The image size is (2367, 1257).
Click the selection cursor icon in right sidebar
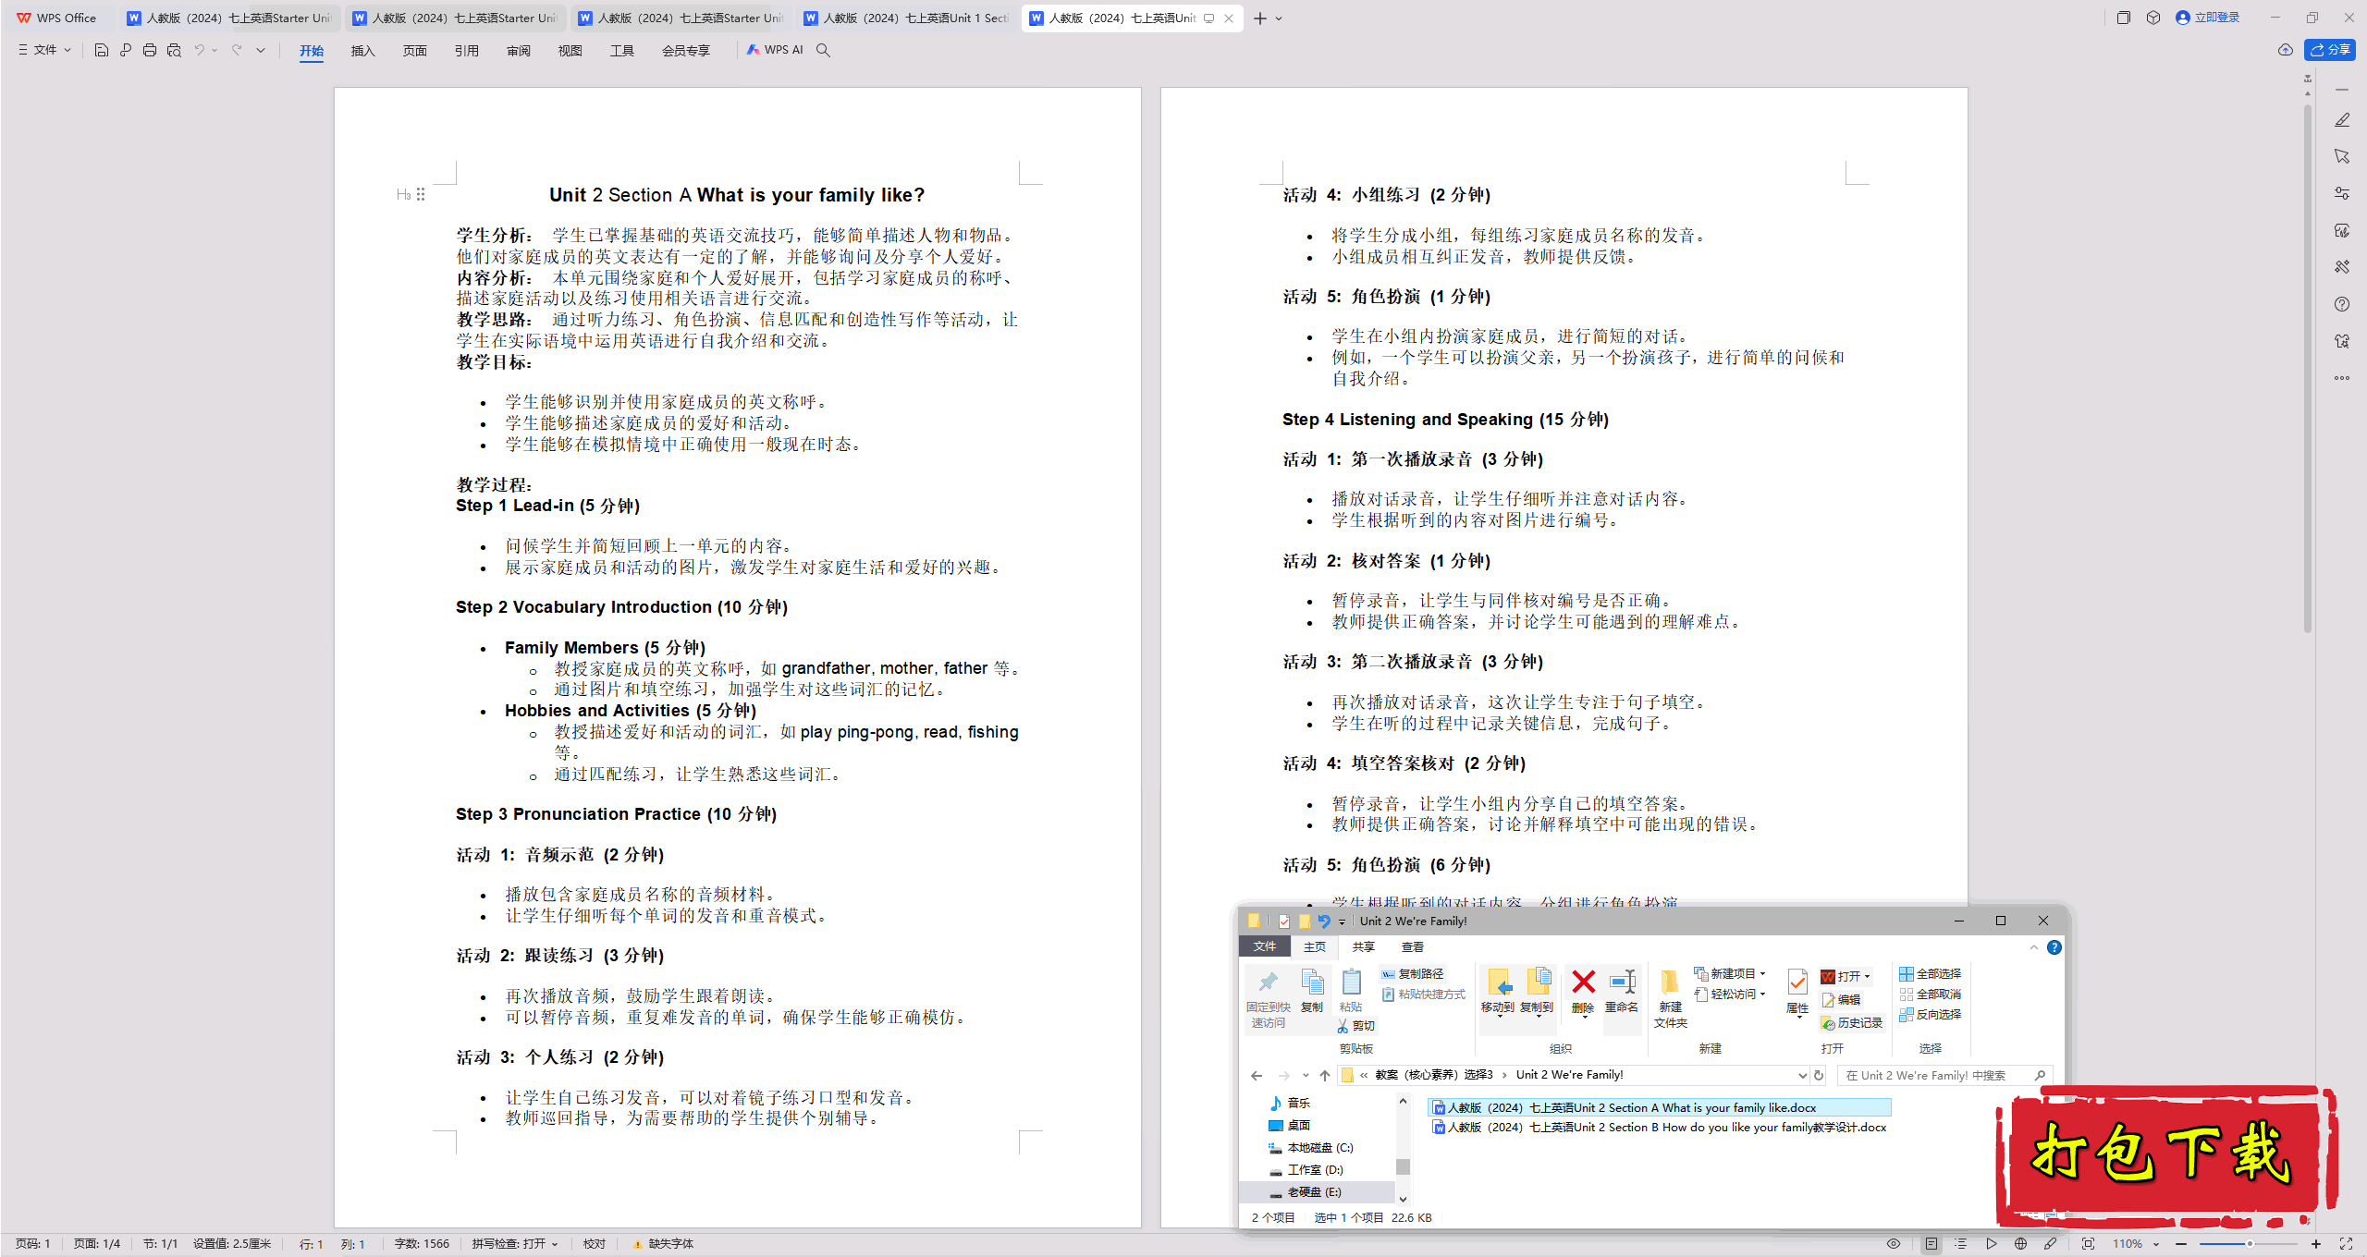coord(2341,156)
